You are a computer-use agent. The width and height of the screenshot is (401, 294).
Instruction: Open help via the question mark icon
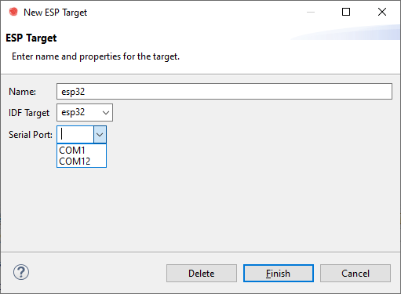(21, 272)
